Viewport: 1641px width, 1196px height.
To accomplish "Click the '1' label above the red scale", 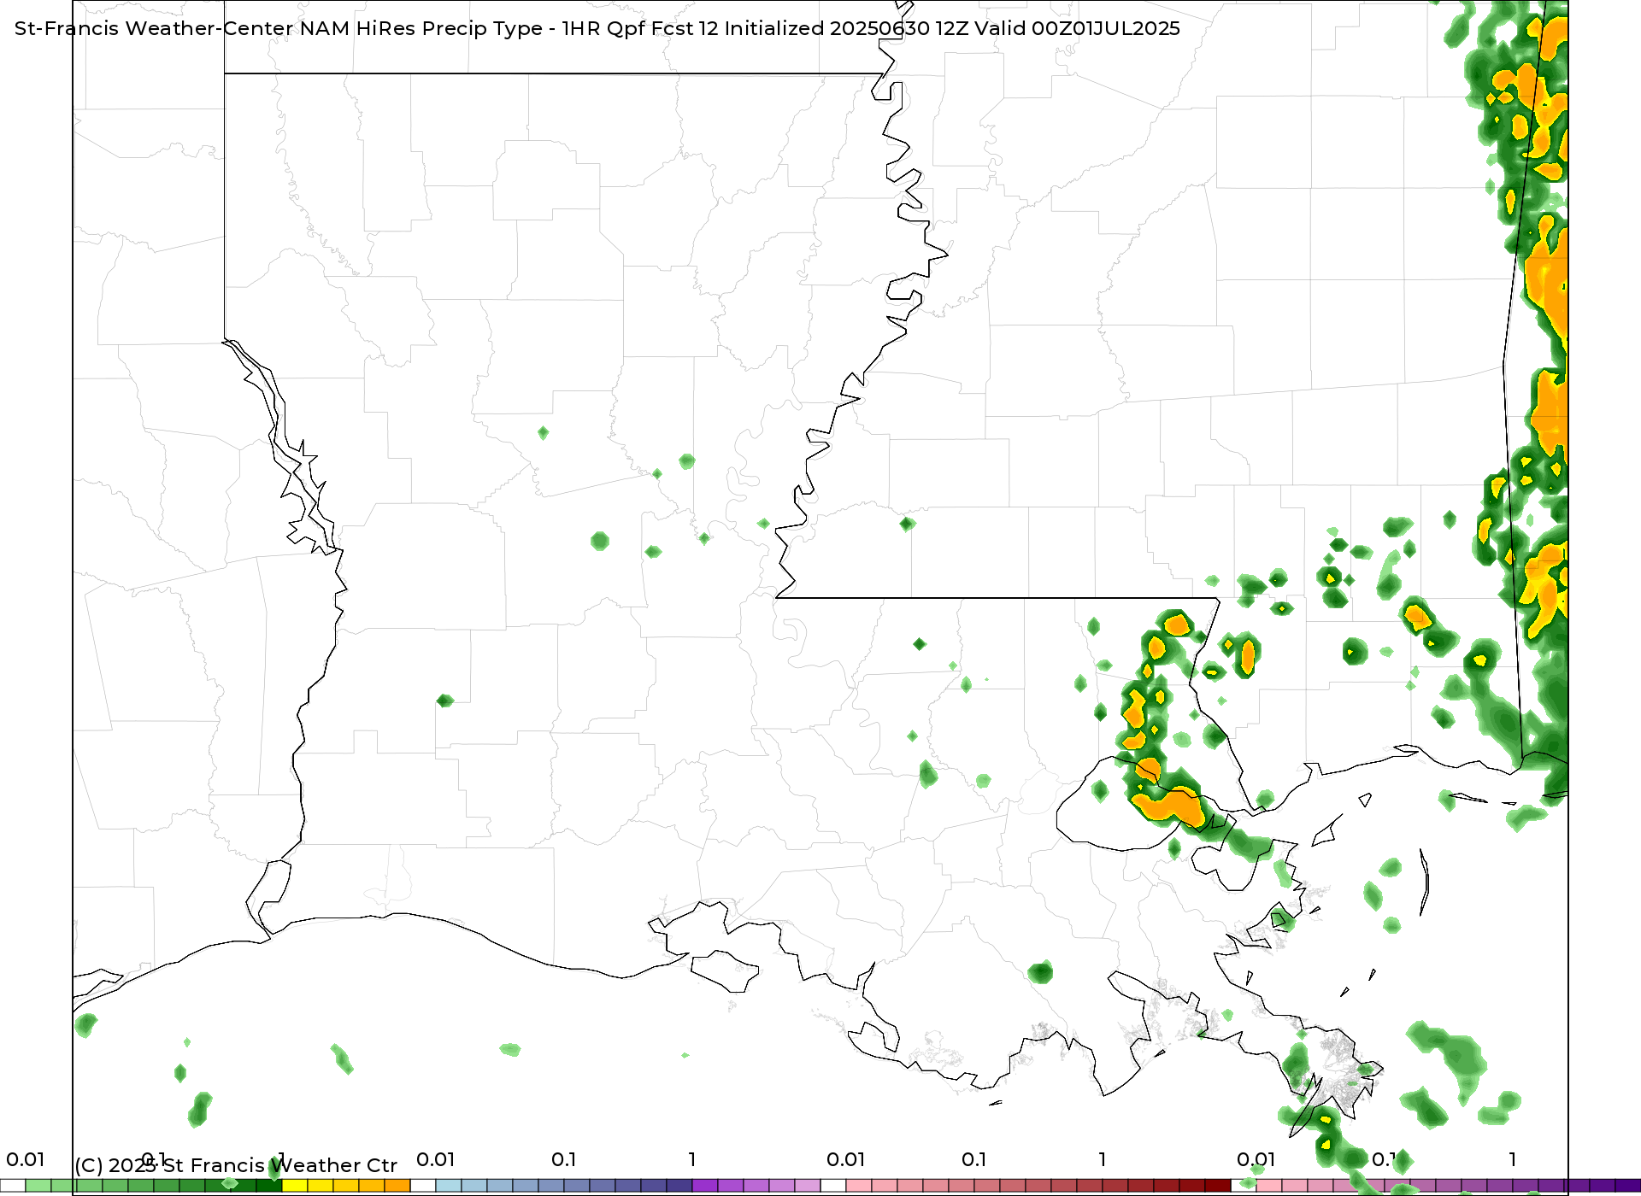I will (1103, 1159).
